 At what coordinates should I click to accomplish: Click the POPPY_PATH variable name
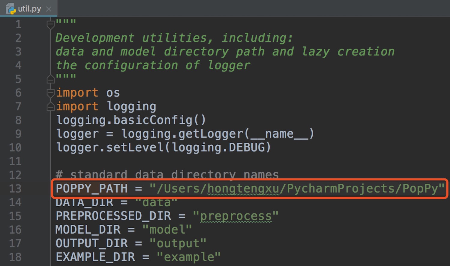click(x=92, y=189)
